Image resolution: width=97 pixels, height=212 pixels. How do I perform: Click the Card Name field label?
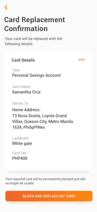coord(21,87)
